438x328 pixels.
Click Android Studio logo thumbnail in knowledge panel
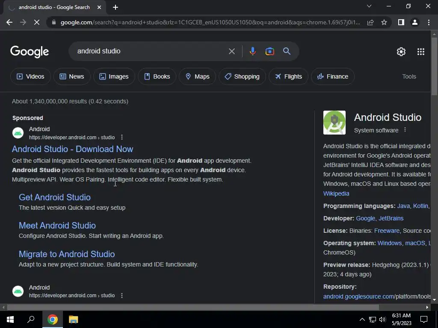click(334, 123)
